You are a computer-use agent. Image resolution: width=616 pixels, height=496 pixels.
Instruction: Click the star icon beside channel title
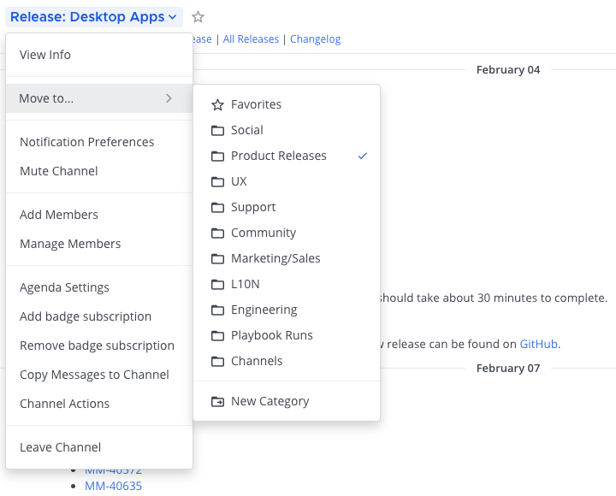pos(198,17)
